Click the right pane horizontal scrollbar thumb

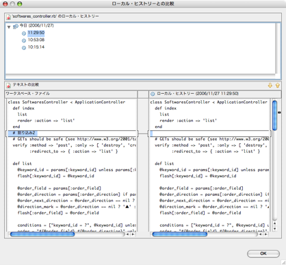tap(180, 234)
